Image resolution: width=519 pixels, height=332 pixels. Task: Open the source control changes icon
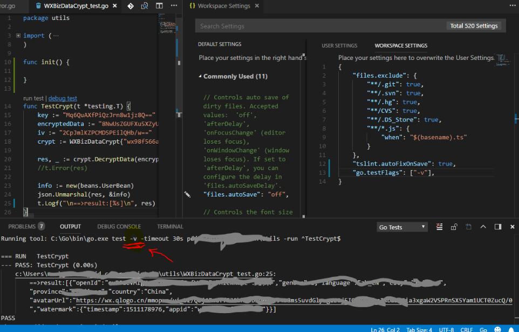tap(130, 6)
